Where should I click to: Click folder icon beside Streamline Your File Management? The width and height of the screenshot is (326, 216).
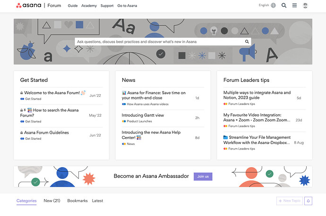225,137
